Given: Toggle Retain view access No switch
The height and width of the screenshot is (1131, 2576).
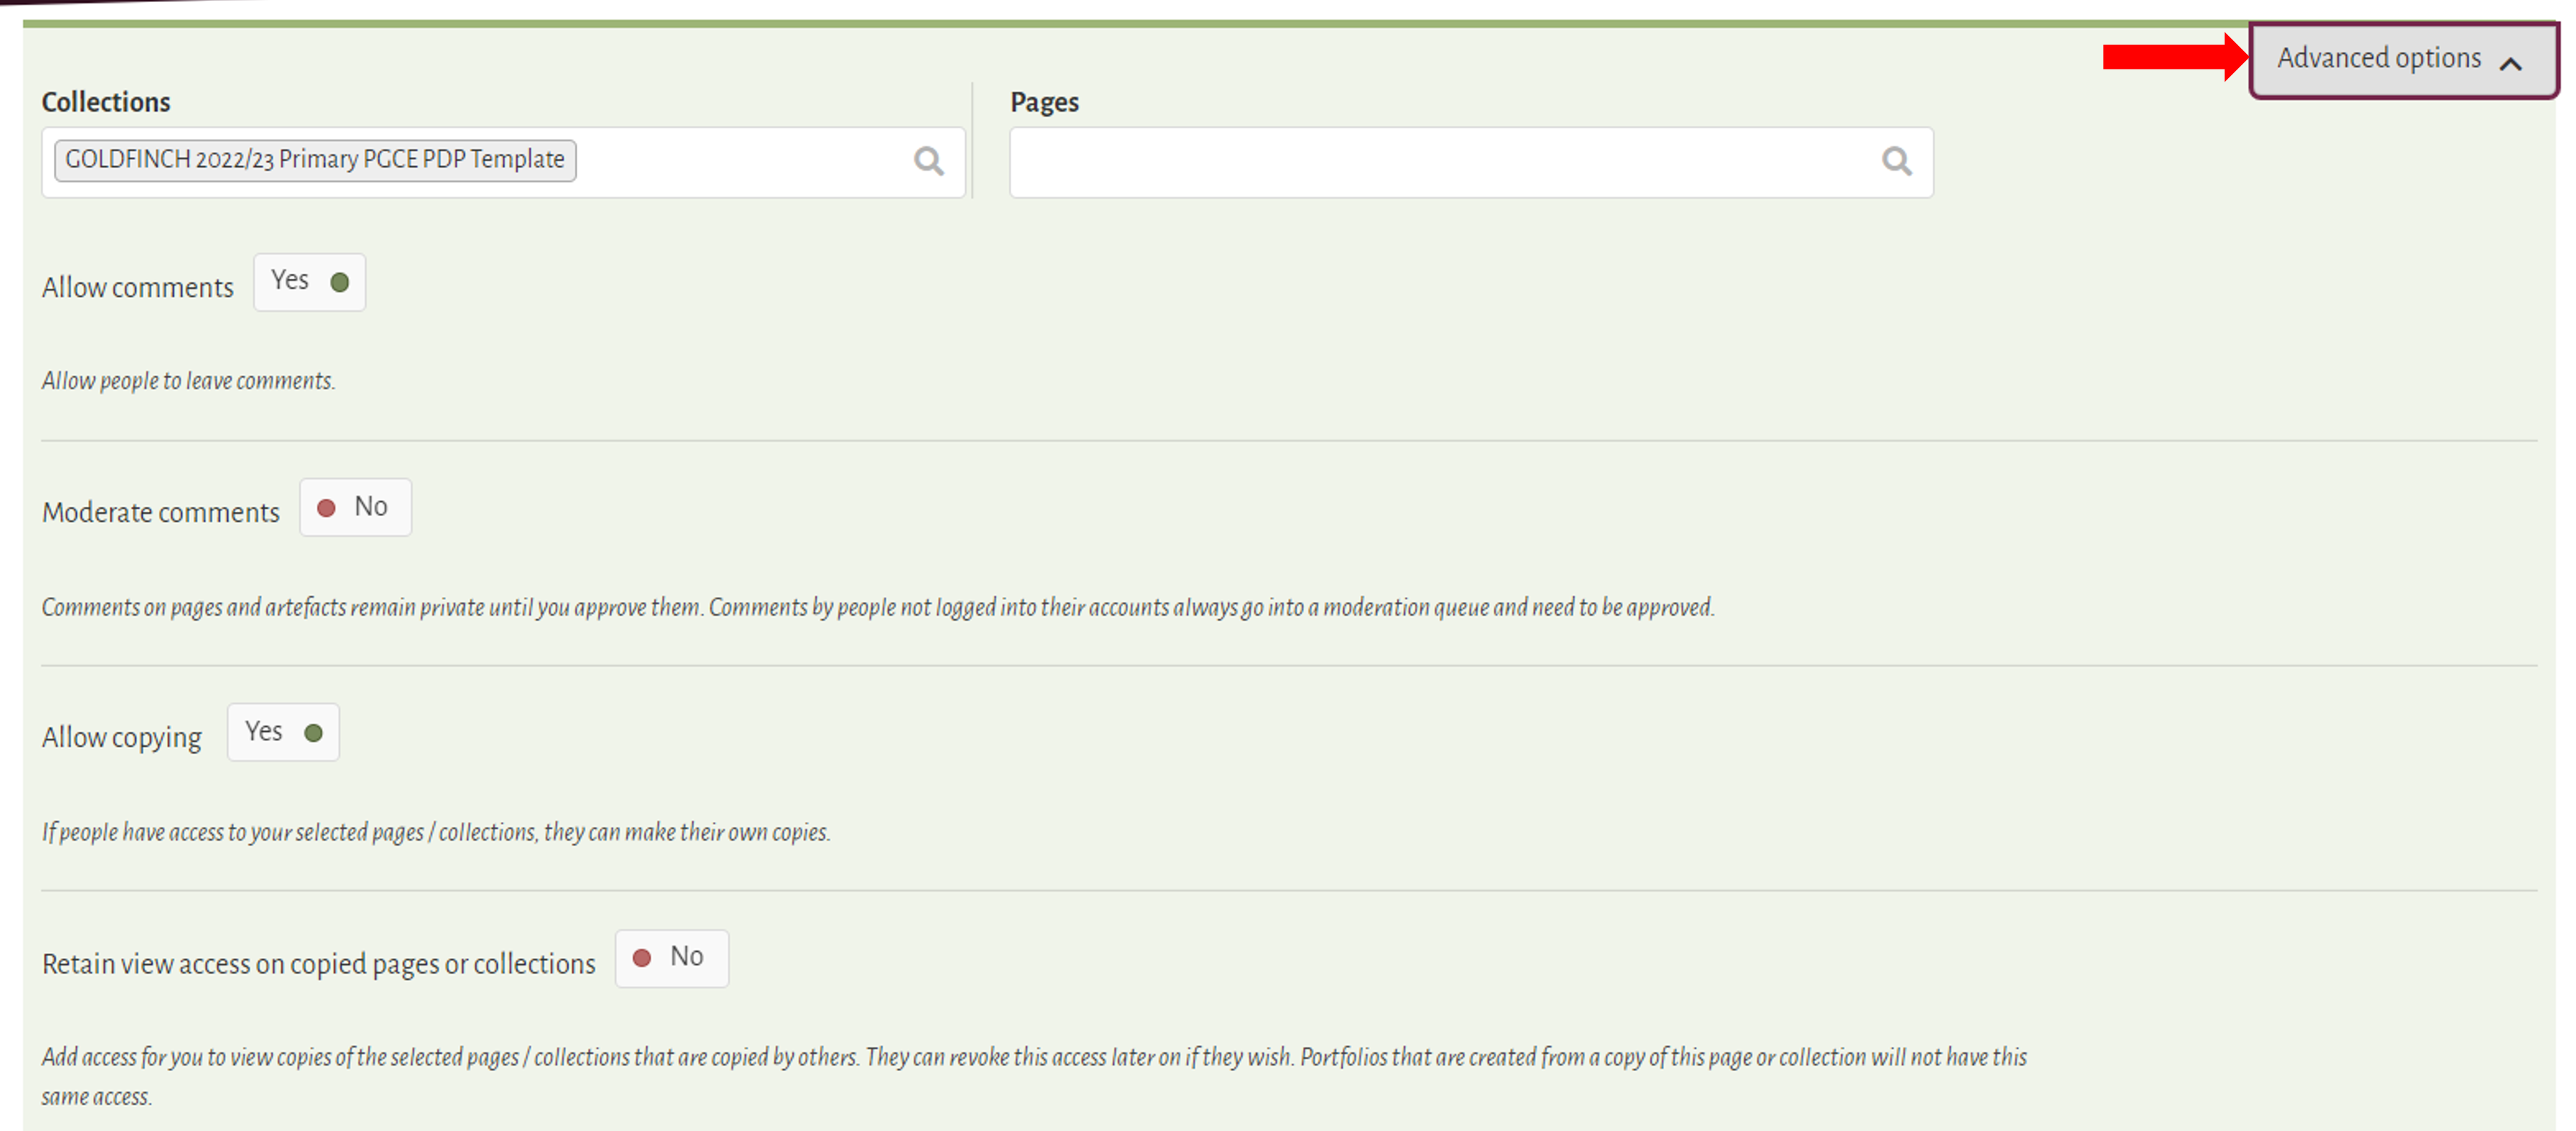Looking at the screenshot, I should (672, 958).
